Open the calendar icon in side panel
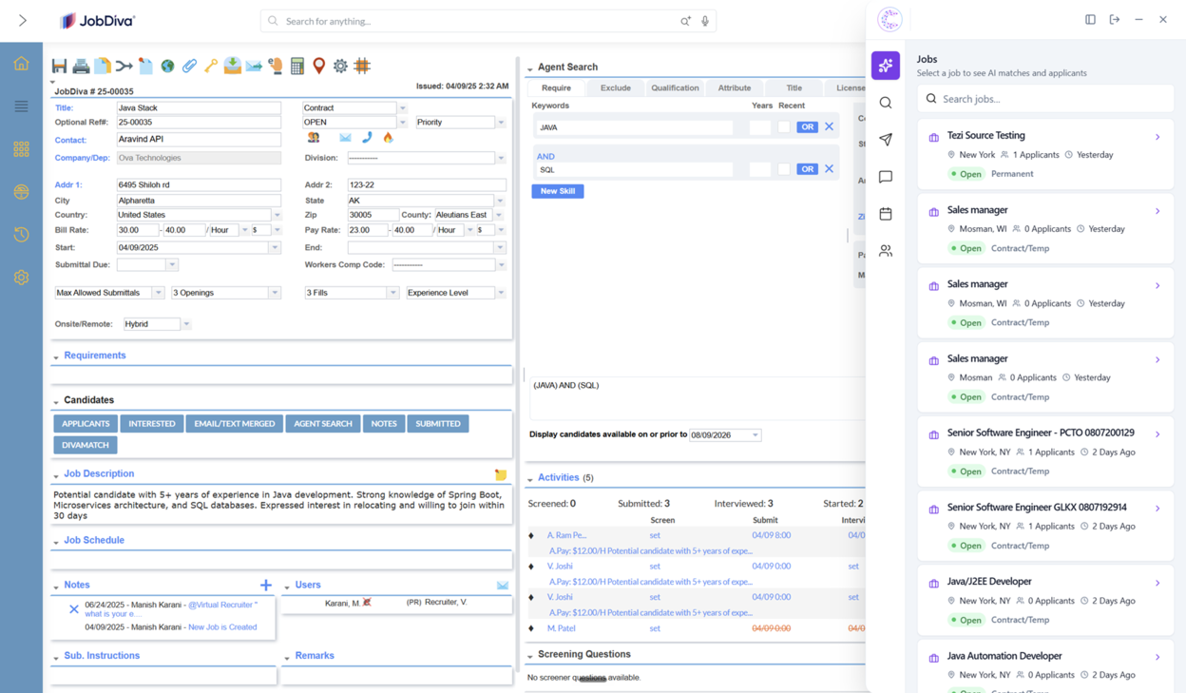 click(x=886, y=214)
